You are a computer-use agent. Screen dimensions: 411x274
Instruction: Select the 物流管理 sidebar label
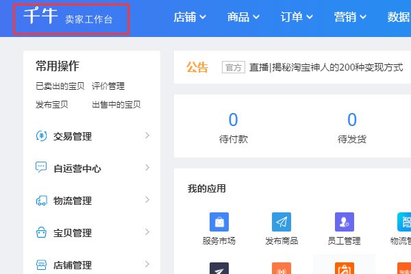click(x=73, y=201)
